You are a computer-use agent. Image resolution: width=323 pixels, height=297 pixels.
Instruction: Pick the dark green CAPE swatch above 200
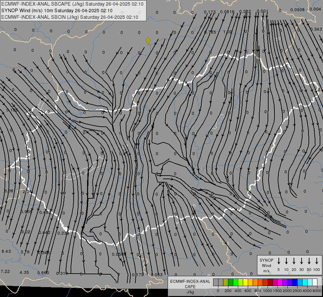[x=231, y=282]
